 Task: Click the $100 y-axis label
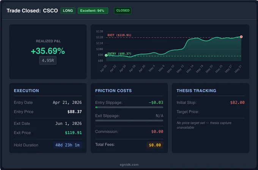pos(99,49)
